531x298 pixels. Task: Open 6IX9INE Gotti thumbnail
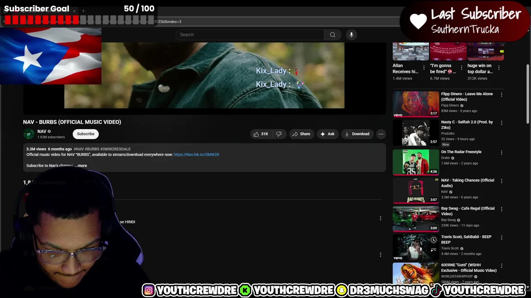pos(416,274)
